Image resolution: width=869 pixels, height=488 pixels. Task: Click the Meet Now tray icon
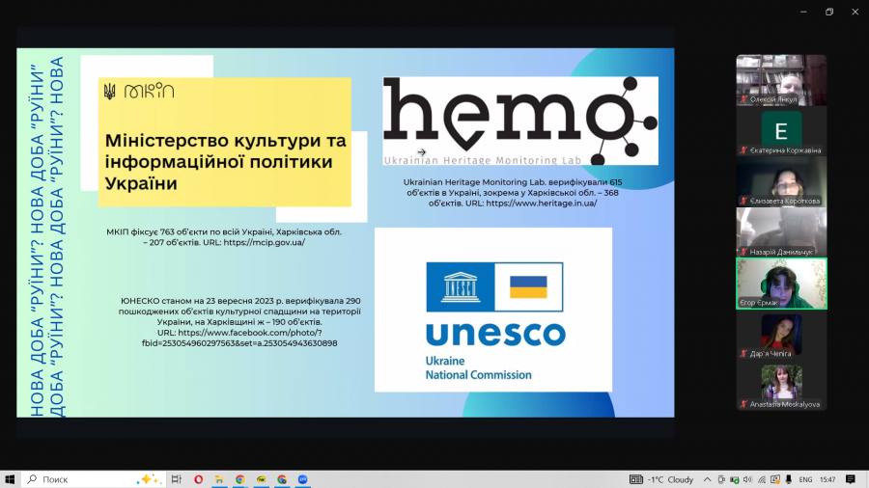[721, 479]
